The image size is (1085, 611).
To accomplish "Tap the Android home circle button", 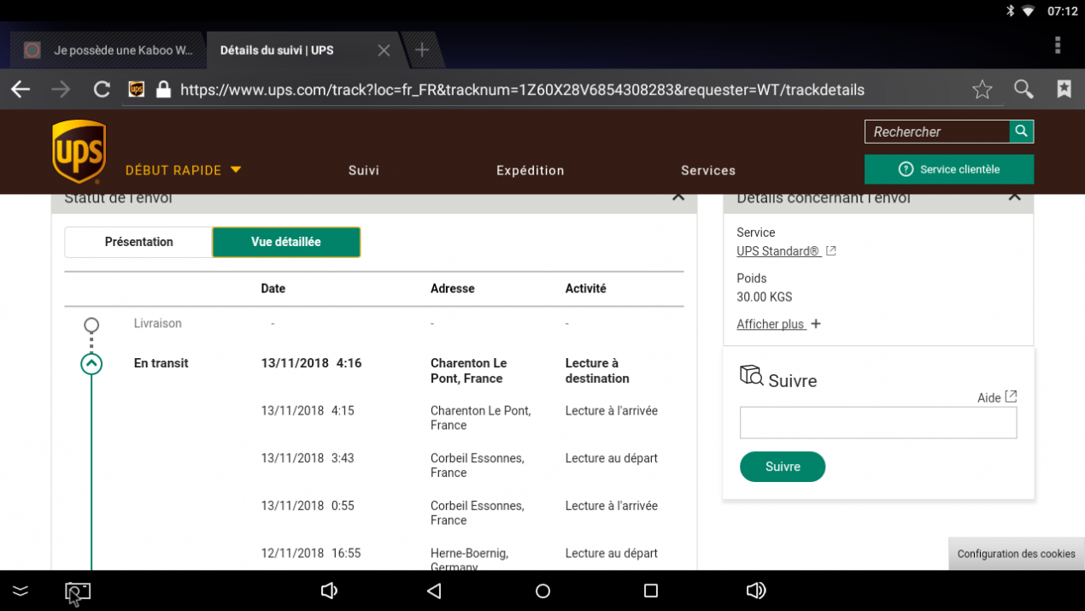I will pos(542,590).
